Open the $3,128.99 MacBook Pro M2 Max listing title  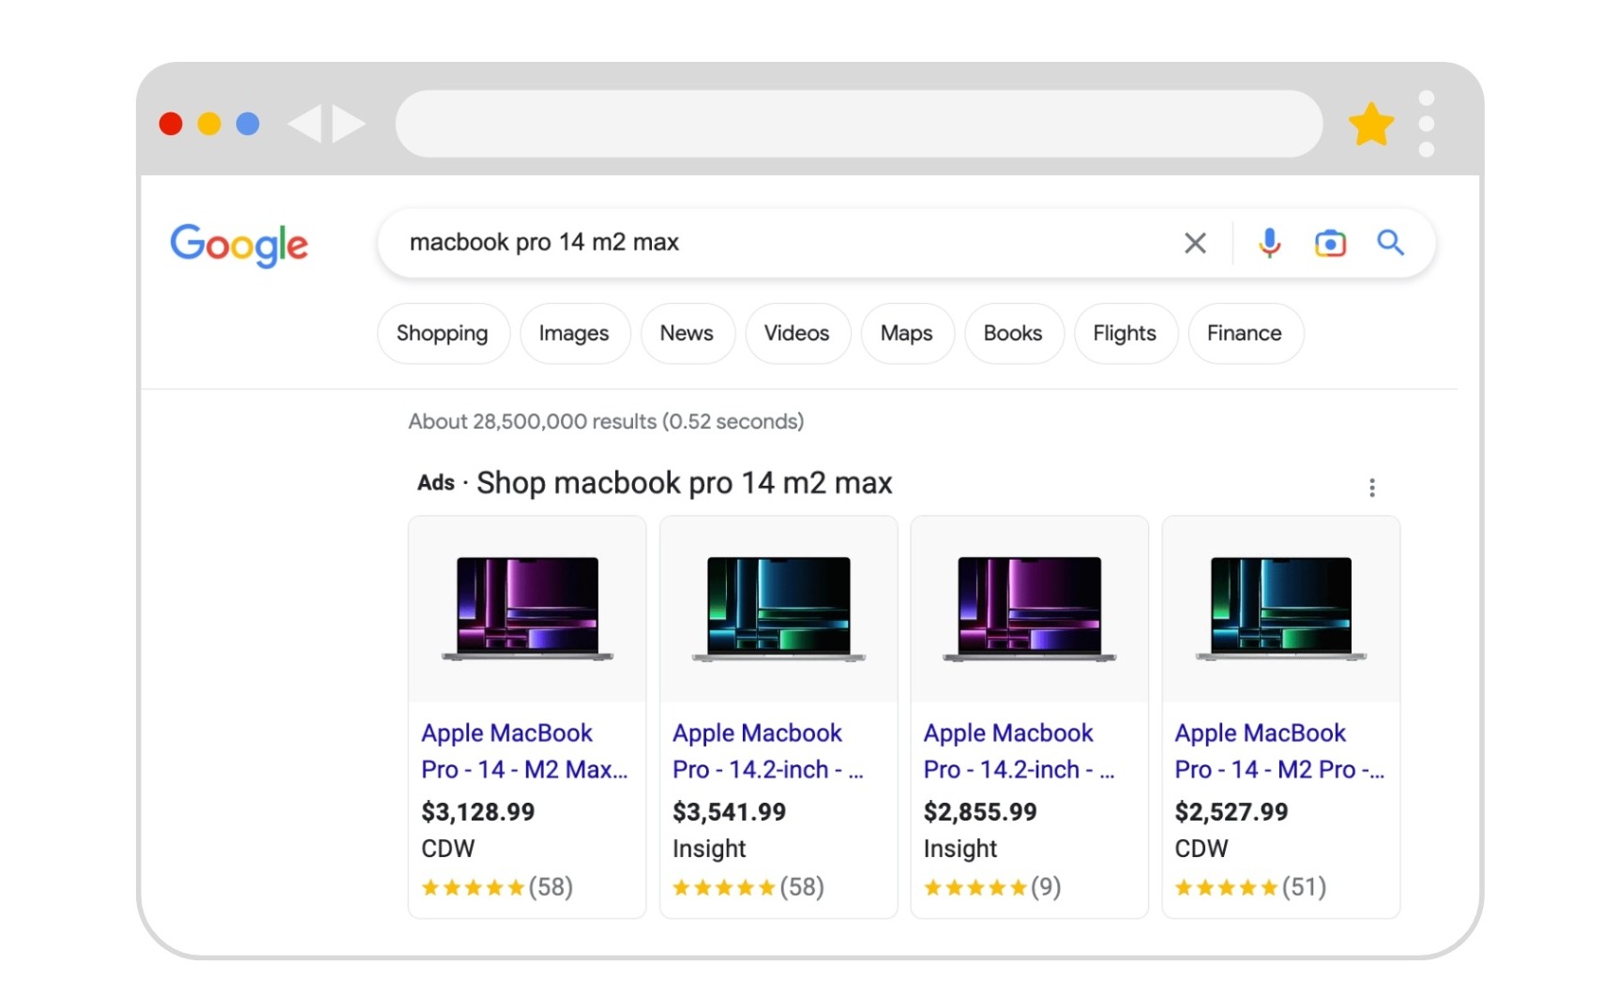[524, 751]
